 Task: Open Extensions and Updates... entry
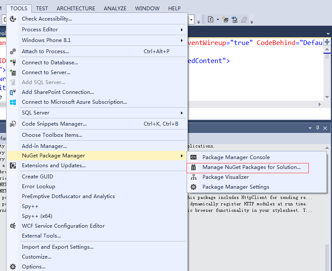(x=54, y=166)
